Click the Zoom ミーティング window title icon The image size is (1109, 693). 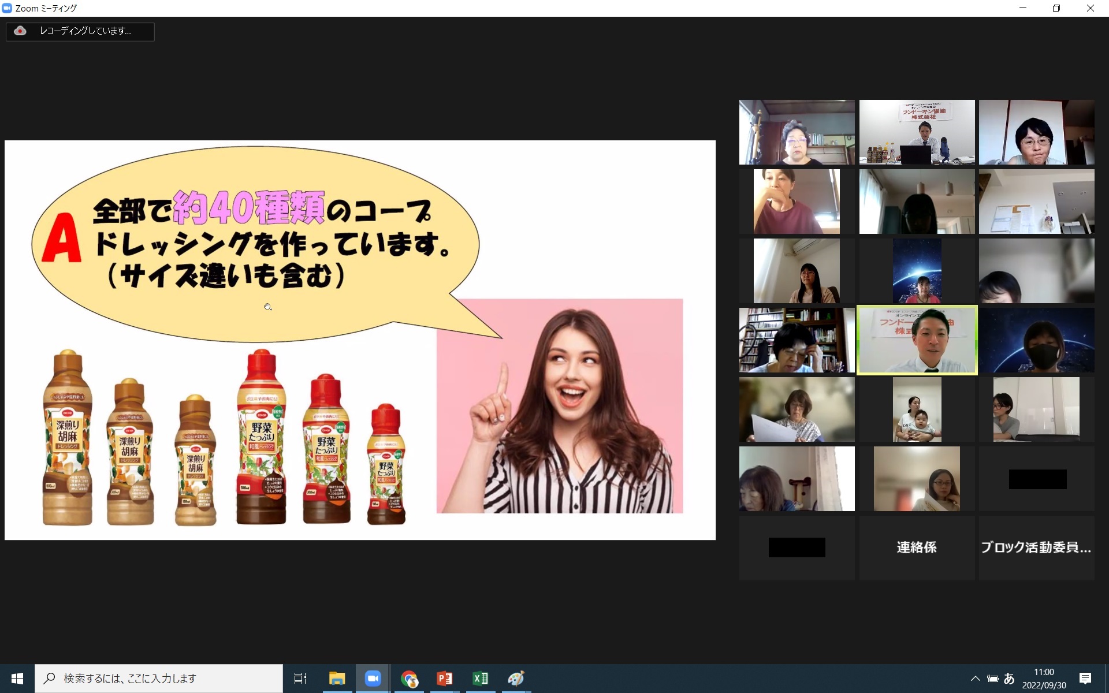7,8
